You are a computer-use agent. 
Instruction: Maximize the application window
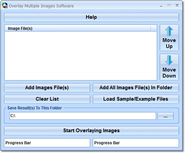pos(169,5)
